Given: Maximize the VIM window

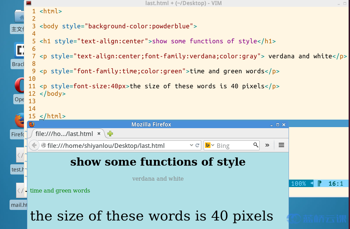Looking at the screenshot, I should (345, 3).
